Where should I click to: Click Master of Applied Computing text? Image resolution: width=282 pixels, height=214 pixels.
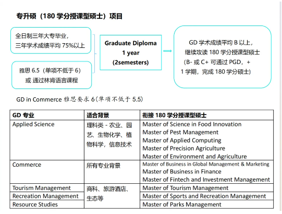tap(182, 141)
